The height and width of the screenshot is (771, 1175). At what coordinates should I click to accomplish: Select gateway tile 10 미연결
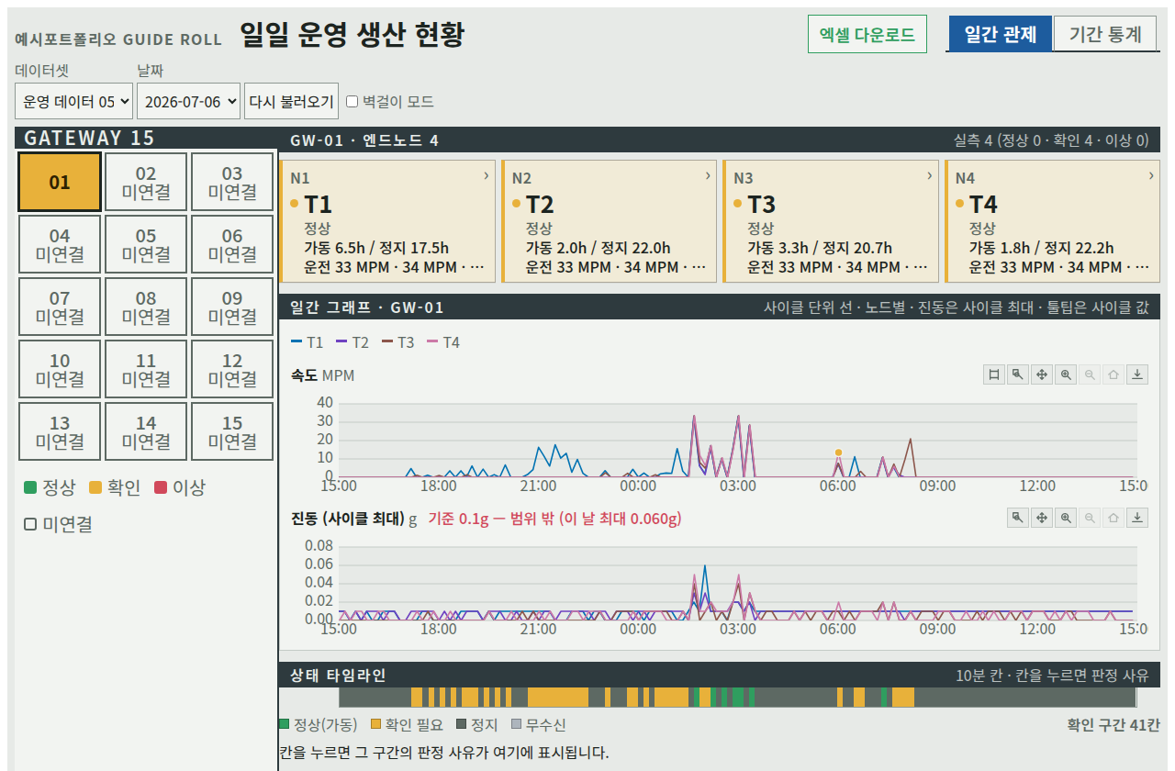[x=60, y=369]
